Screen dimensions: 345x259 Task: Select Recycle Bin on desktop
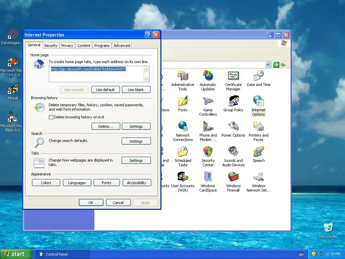tap(328, 230)
